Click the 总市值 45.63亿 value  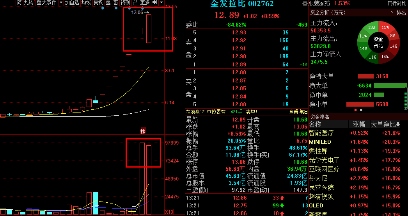[x=236, y=176]
